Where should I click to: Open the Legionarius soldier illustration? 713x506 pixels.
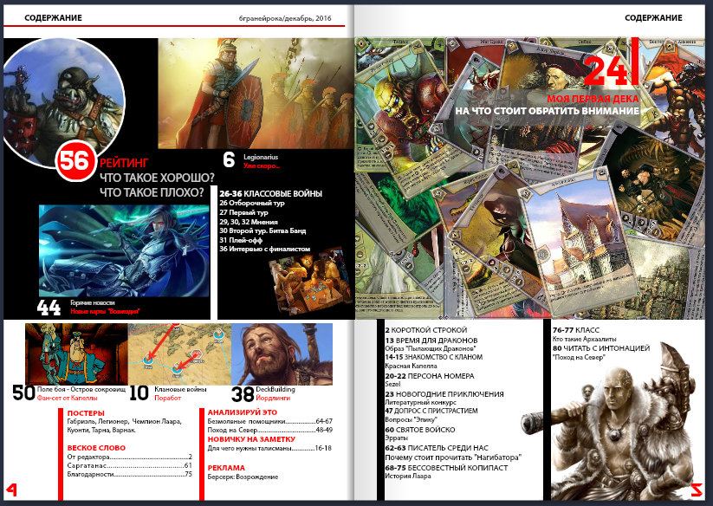click(x=256, y=94)
